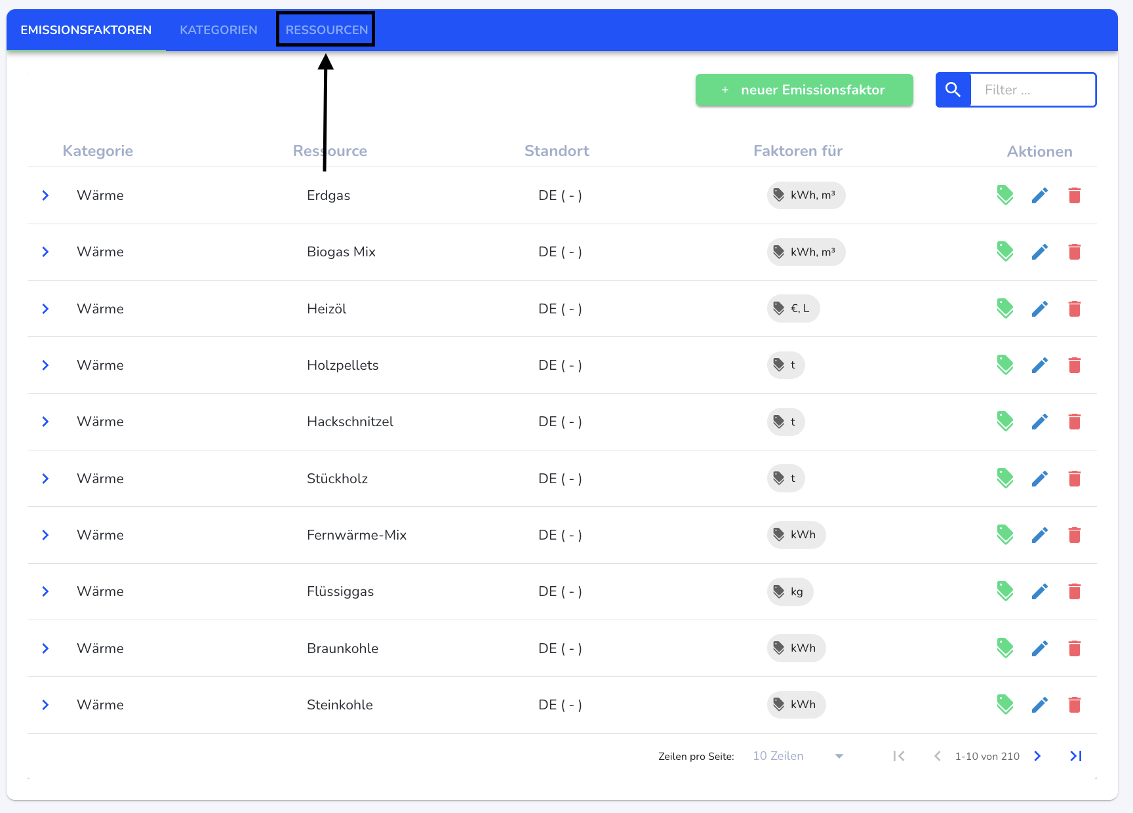Expand the Steinkohle row chevron
This screenshot has width=1133, height=813.
pyautogui.click(x=45, y=705)
